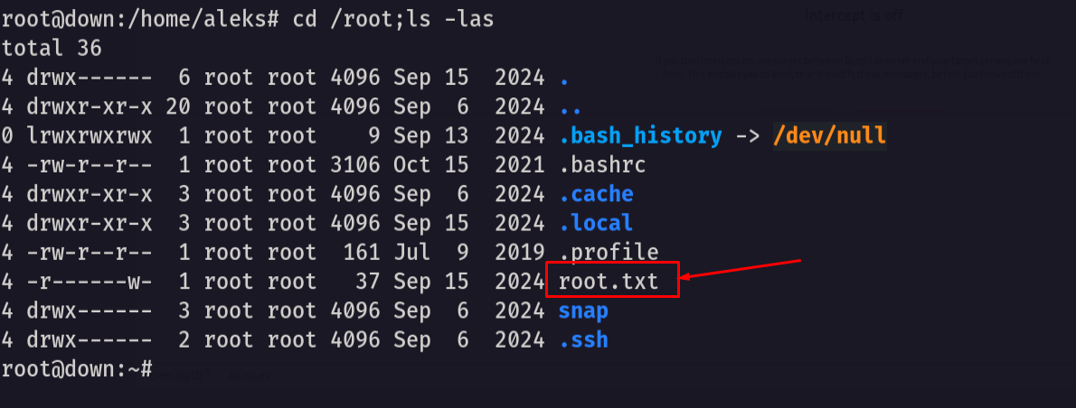The image size is (1076, 408).
Task: Click the snap directory entry
Action: click(x=583, y=311)
